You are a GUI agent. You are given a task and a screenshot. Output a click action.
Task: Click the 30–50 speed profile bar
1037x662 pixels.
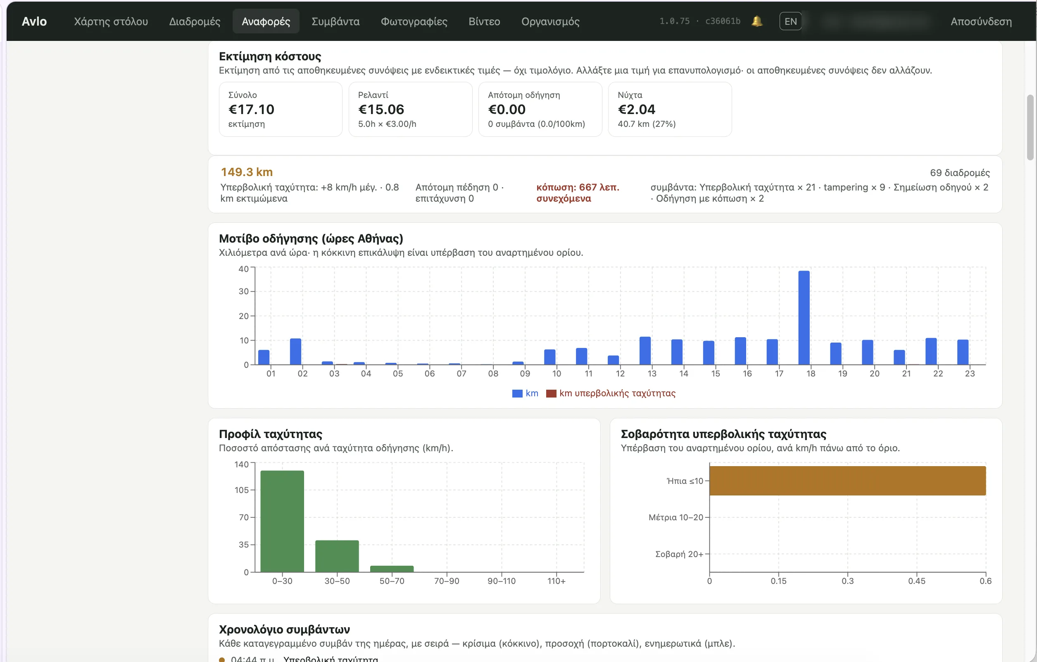[337, 556]
